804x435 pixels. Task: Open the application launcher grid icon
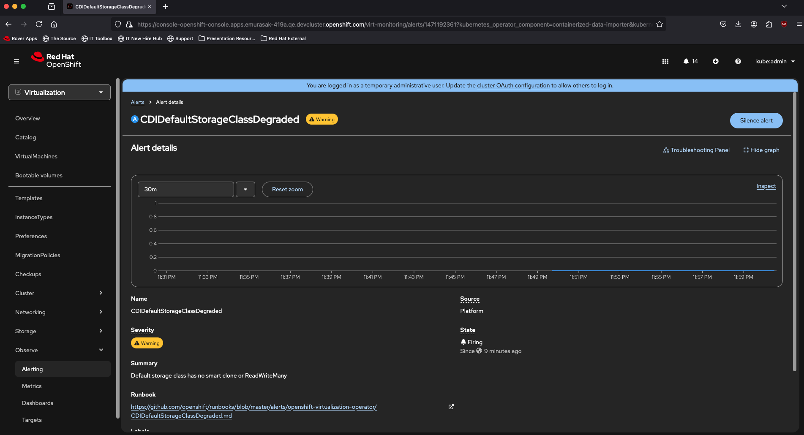[665, 61]
